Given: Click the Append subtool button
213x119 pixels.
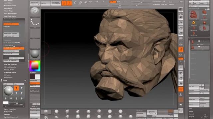Looking at the screenshot, I should point(204,98).
